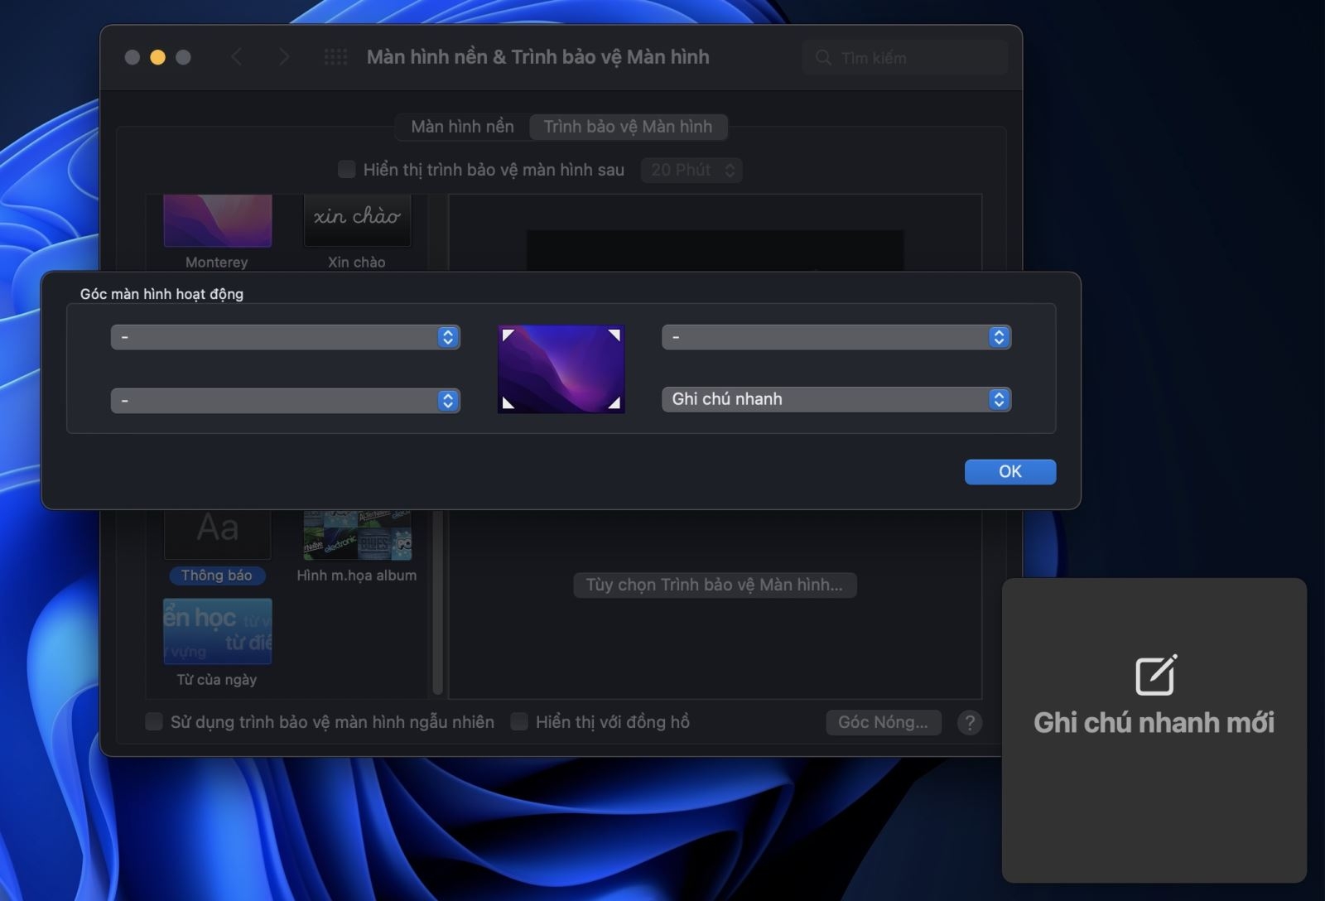Select the Trình bảo vệ Màn hình tab
The height and width of the screenshot is (901, 1325).
point(628,127)
